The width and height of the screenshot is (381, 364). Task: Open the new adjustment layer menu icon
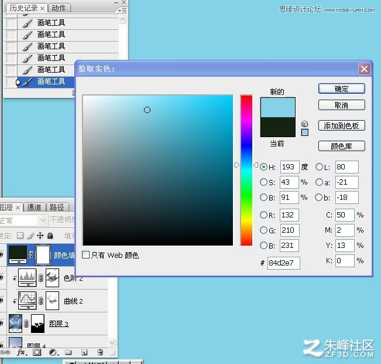point(53,352)
